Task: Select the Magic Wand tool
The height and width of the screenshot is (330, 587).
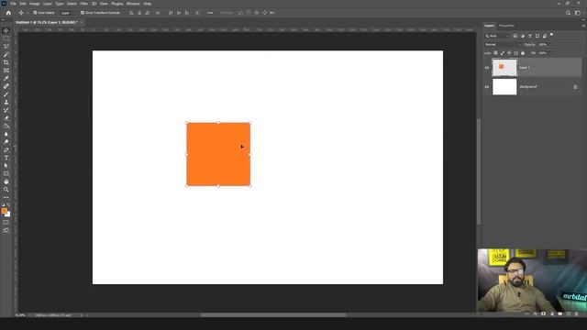Action: click(x=6, y=54)
